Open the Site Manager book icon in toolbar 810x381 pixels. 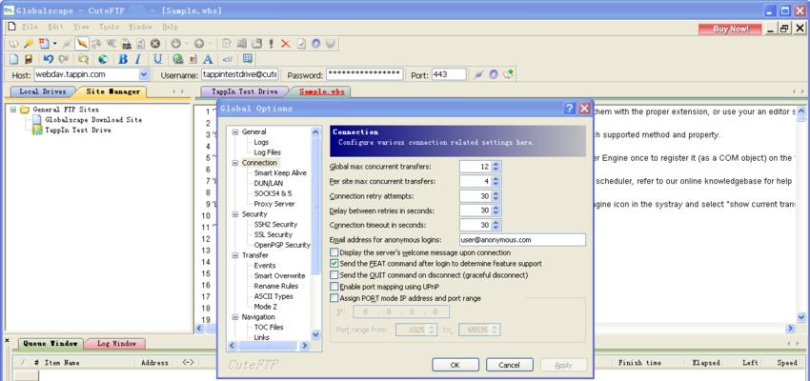pyautogui.click(x=14, y=44)
